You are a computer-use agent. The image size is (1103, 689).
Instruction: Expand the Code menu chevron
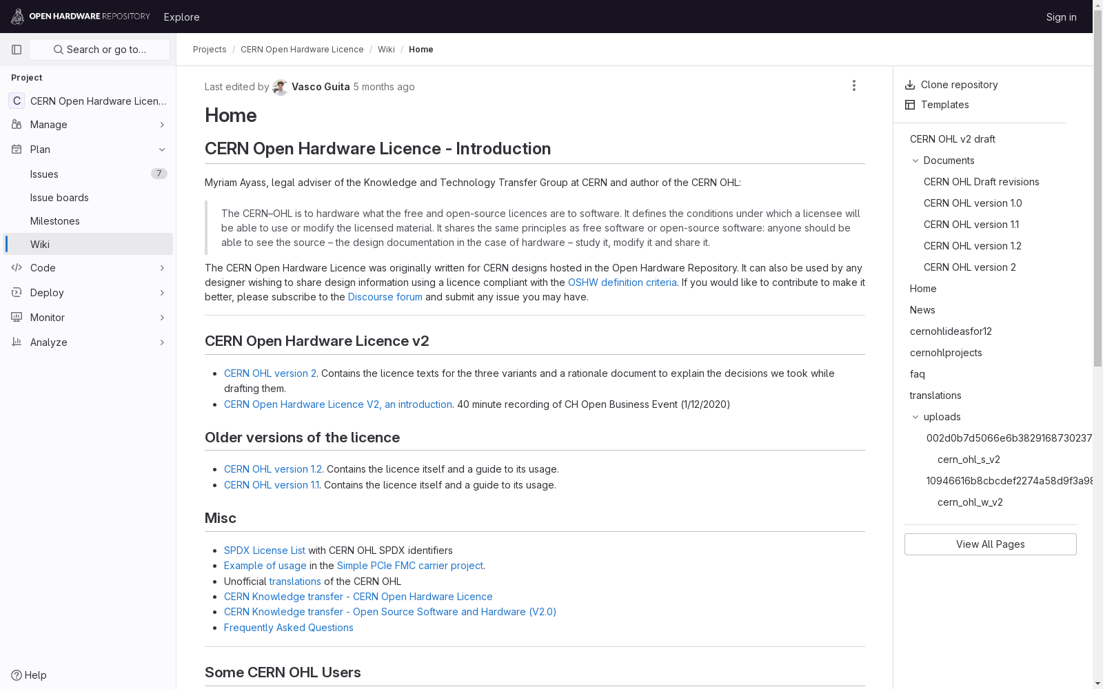(162, 268)
